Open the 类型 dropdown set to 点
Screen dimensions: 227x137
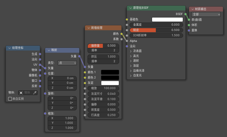pos(67,63)
